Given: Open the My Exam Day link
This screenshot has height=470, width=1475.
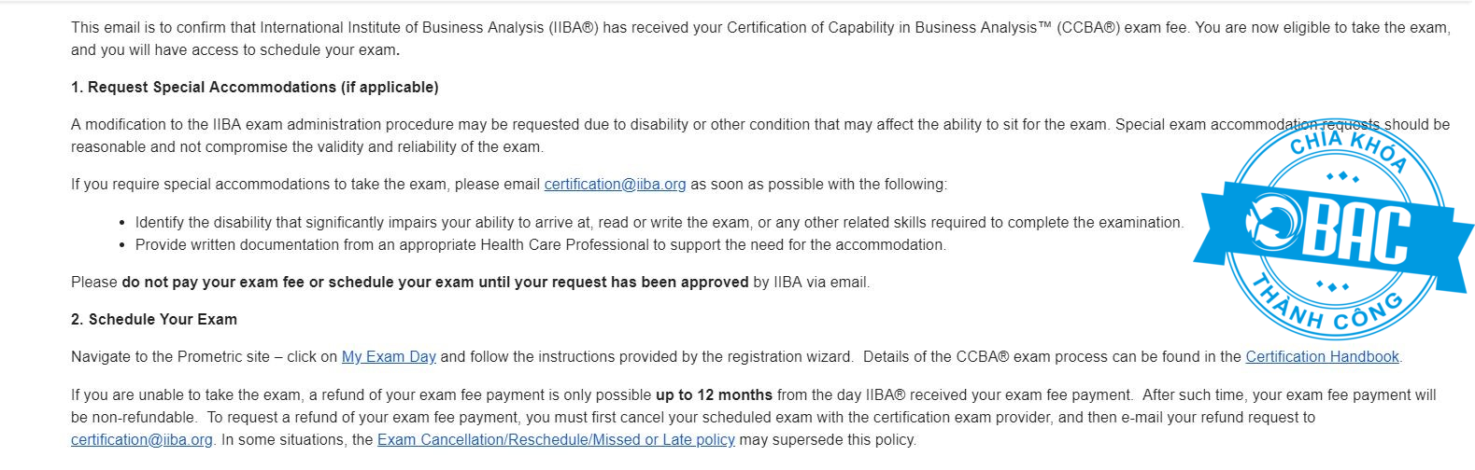Looking at the screenshot, I should [389, 357].
